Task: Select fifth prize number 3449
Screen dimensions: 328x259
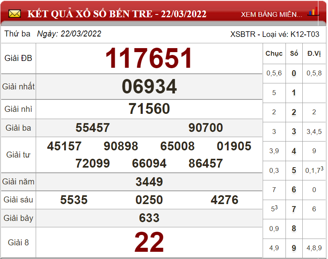Action: (x=149, y=182)
